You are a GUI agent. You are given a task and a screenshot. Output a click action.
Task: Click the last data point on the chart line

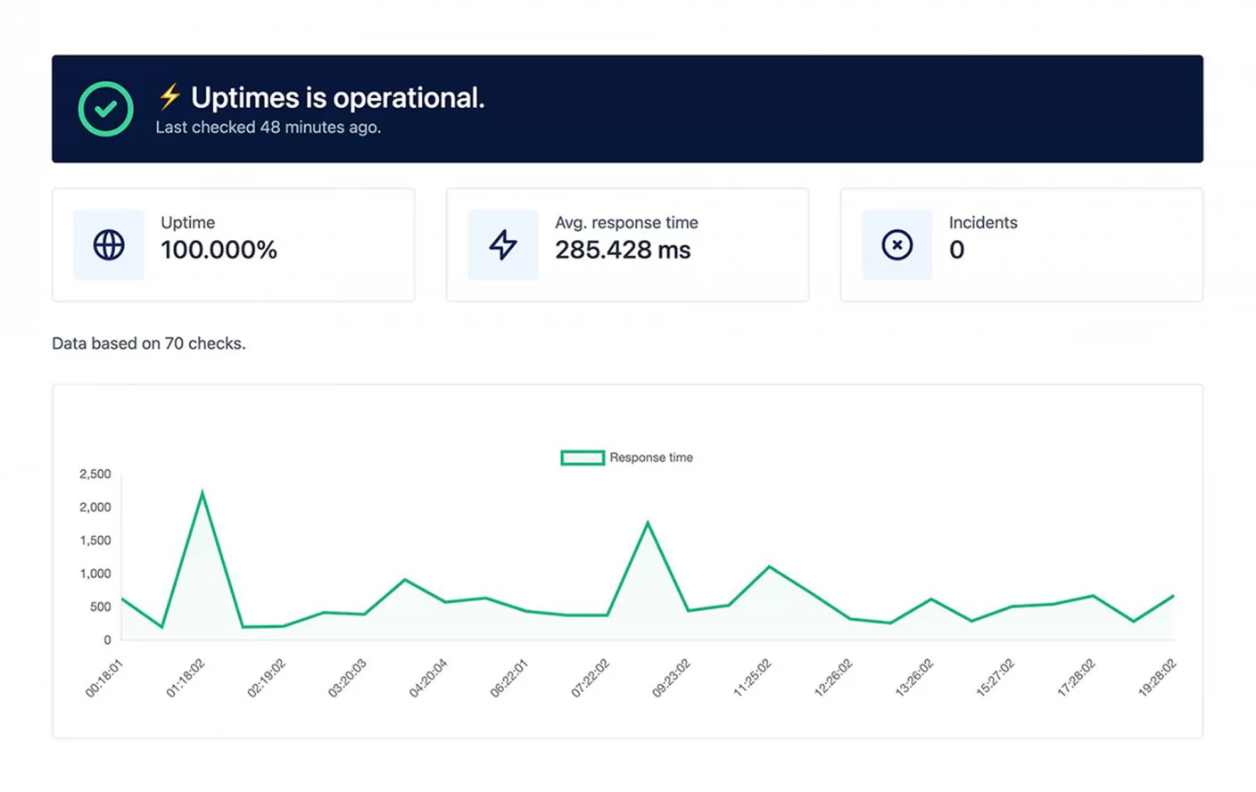click(x=1173, y=596)
